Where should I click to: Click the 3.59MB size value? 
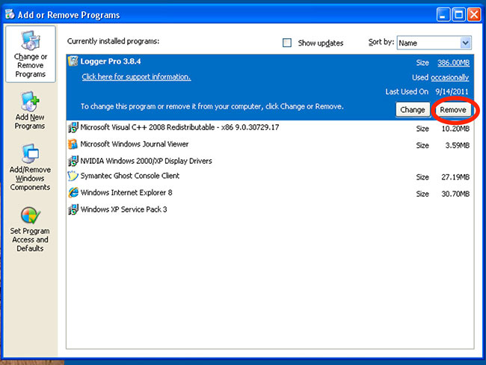(457, 145)
